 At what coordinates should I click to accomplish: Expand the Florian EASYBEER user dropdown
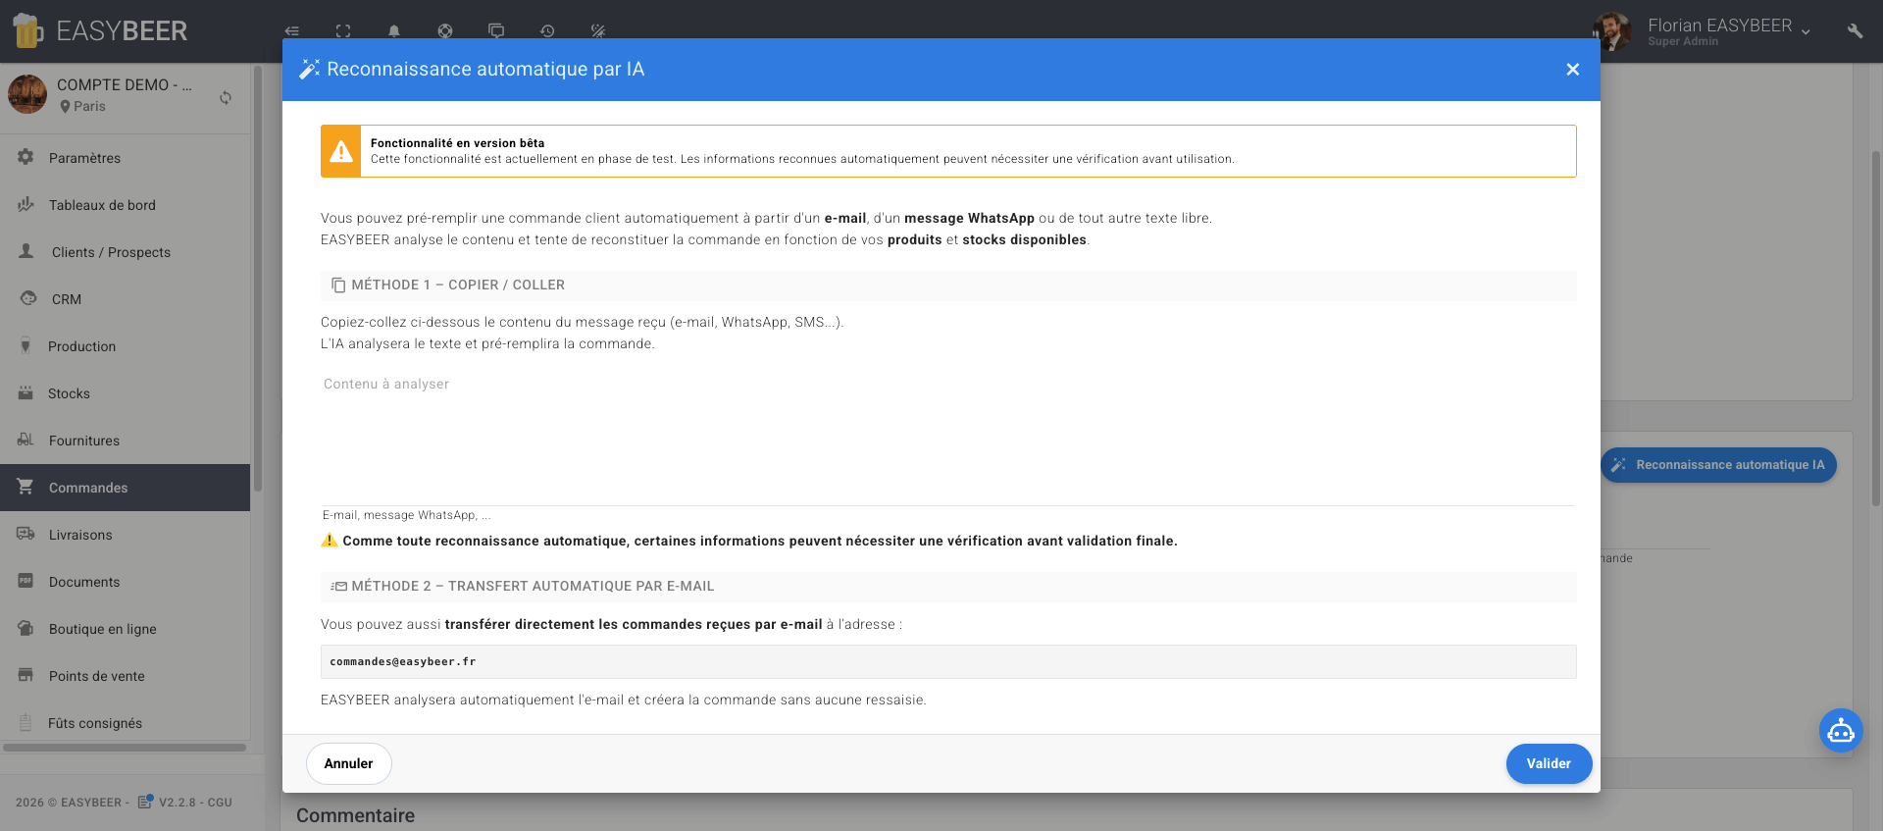click(1806, 31)
